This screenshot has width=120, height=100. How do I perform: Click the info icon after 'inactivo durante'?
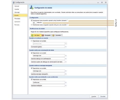point(67,20)
